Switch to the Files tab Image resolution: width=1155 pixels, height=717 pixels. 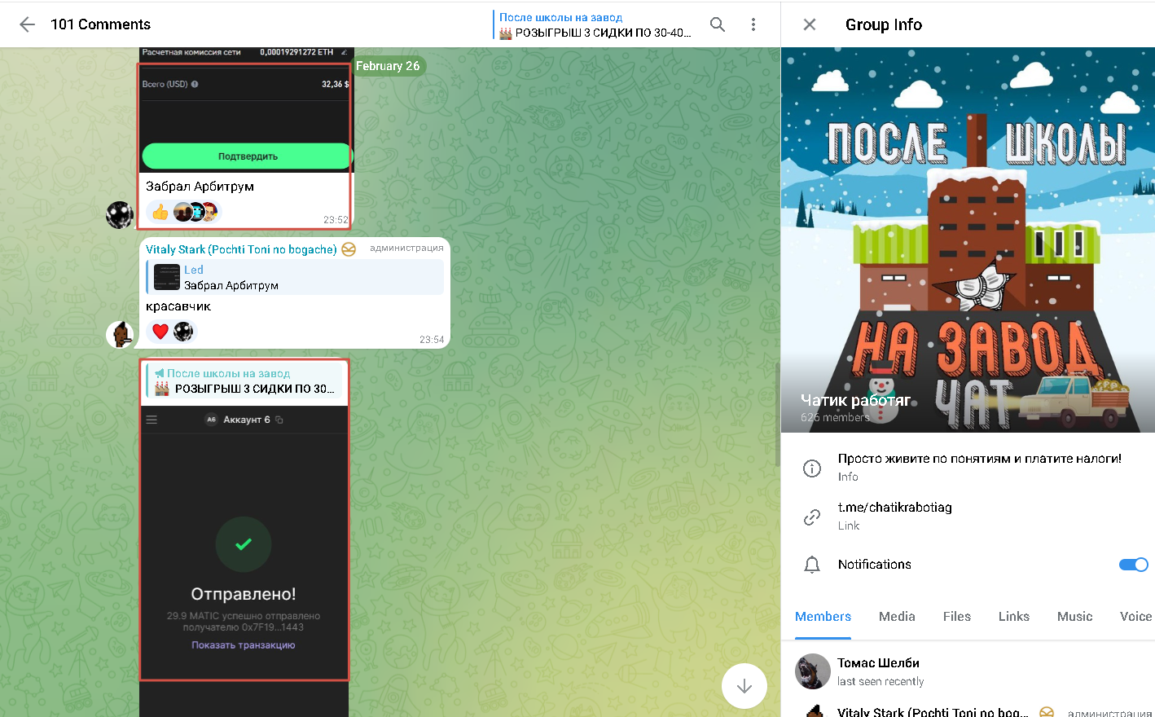[957, 617]
